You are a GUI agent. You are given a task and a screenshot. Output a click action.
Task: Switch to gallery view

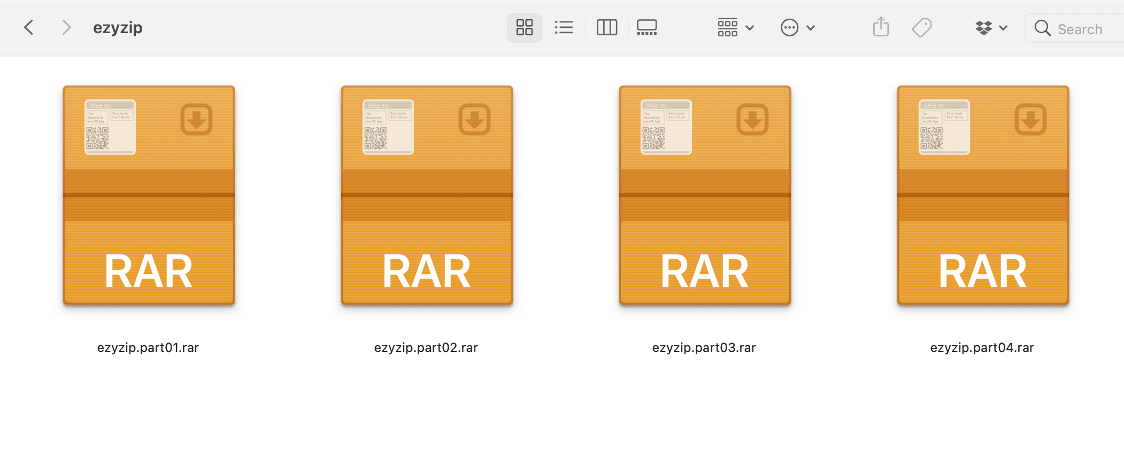pos(646,27)
